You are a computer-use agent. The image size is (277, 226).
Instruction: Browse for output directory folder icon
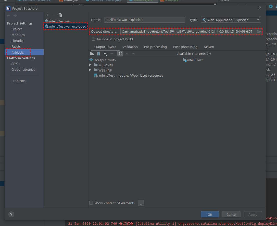coord(259,31)
